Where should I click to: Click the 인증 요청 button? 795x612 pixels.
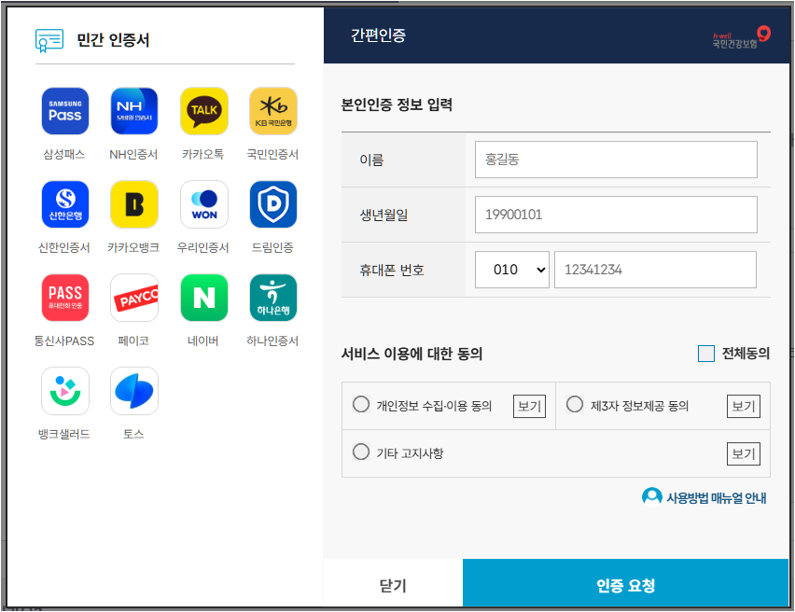626,584
